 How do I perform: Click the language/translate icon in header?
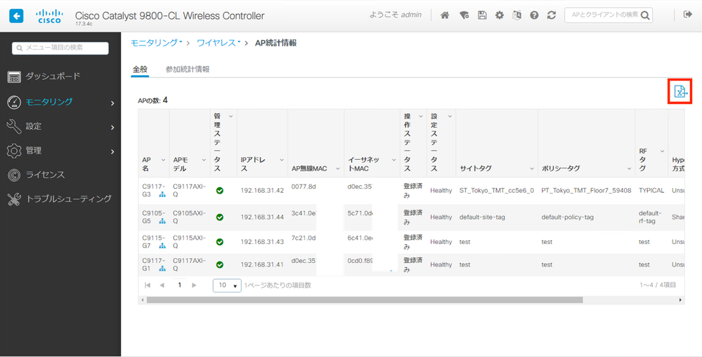coord(516,15)
